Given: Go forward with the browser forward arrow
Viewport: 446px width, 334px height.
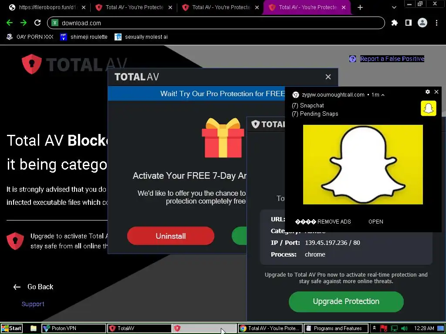Looking at the screenshot, I should tap(24, 23).
